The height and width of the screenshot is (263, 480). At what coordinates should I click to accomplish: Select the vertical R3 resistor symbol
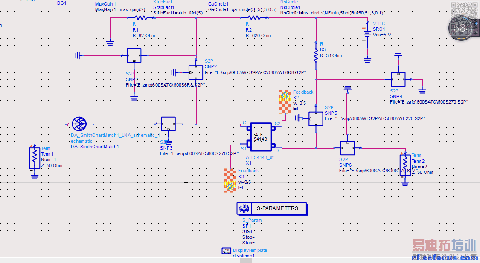coord(316,56)
